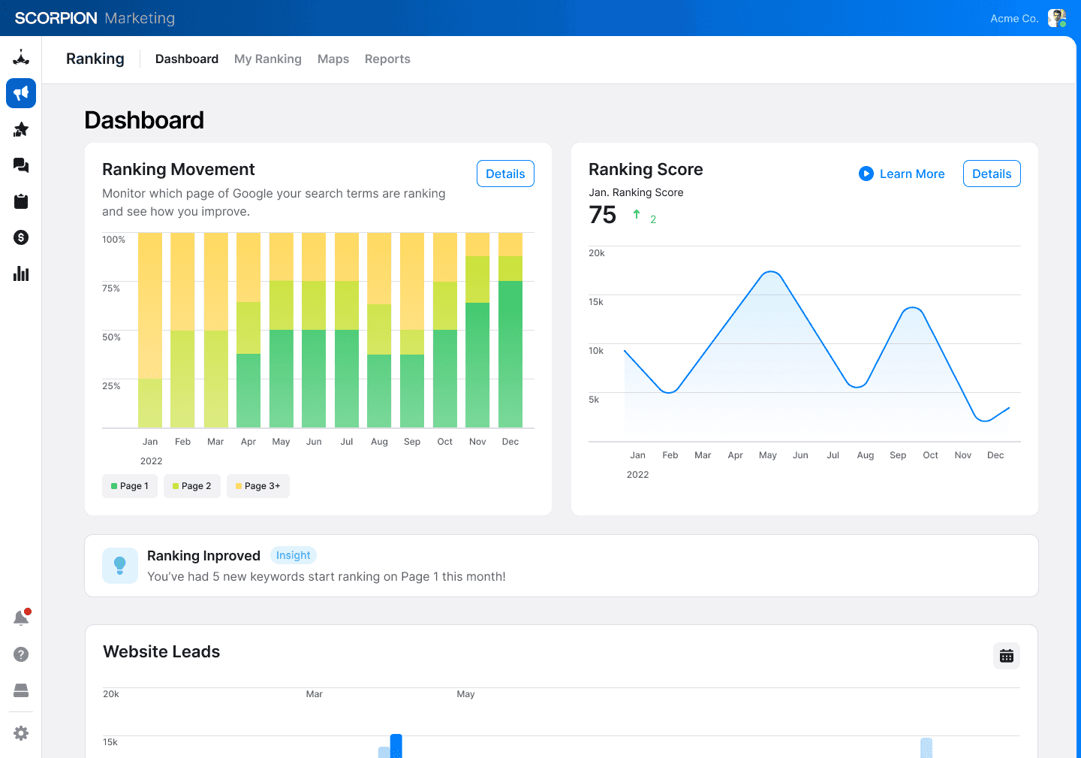The height and width of the screenshot is (758, 1081).
Task: Switch to the My Ranking tab
Action: 267,59
